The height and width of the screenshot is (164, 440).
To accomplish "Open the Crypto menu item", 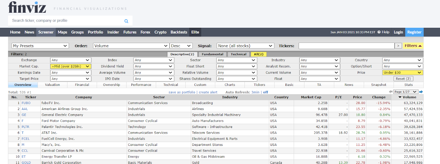I will [x=160, y=32].
